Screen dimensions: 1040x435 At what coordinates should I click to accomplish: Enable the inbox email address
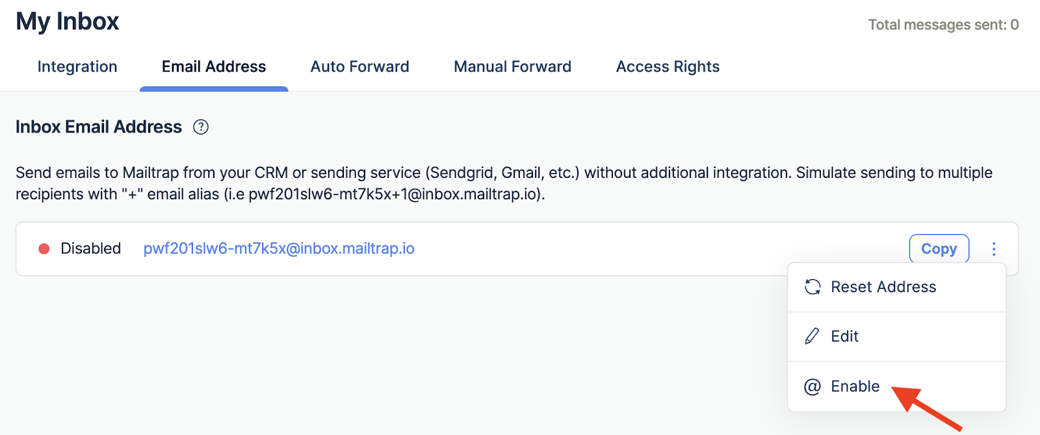click(x=855, y=386)
